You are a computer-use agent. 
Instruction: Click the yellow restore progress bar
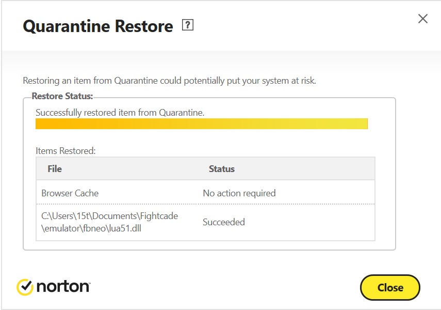[x=202, y=123]
